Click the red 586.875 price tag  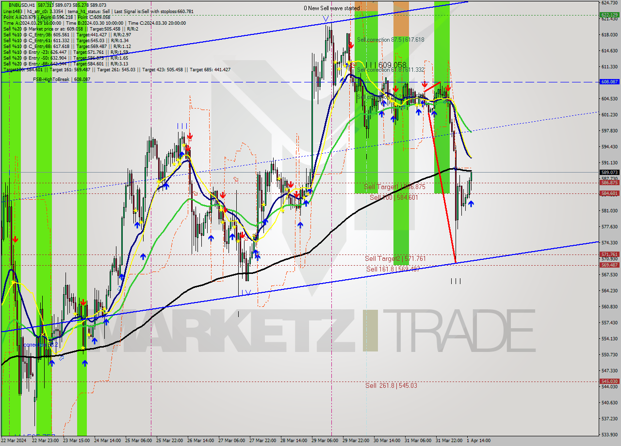tap(609, 183)
